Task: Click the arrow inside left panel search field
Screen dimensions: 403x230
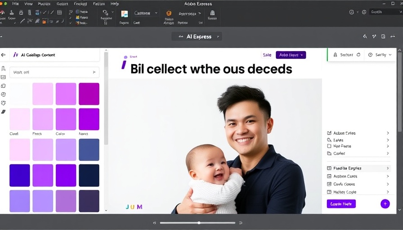Action: pos(94,72)
